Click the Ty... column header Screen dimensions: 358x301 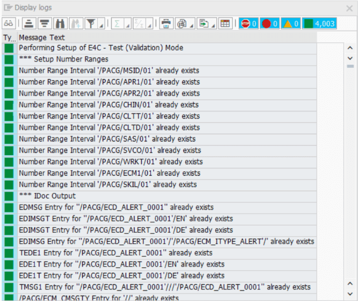click(x=9, y=38)
